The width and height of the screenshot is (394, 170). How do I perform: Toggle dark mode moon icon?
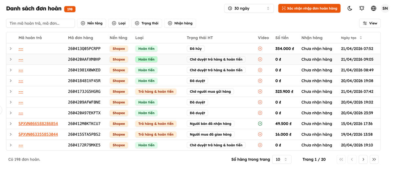350,8
